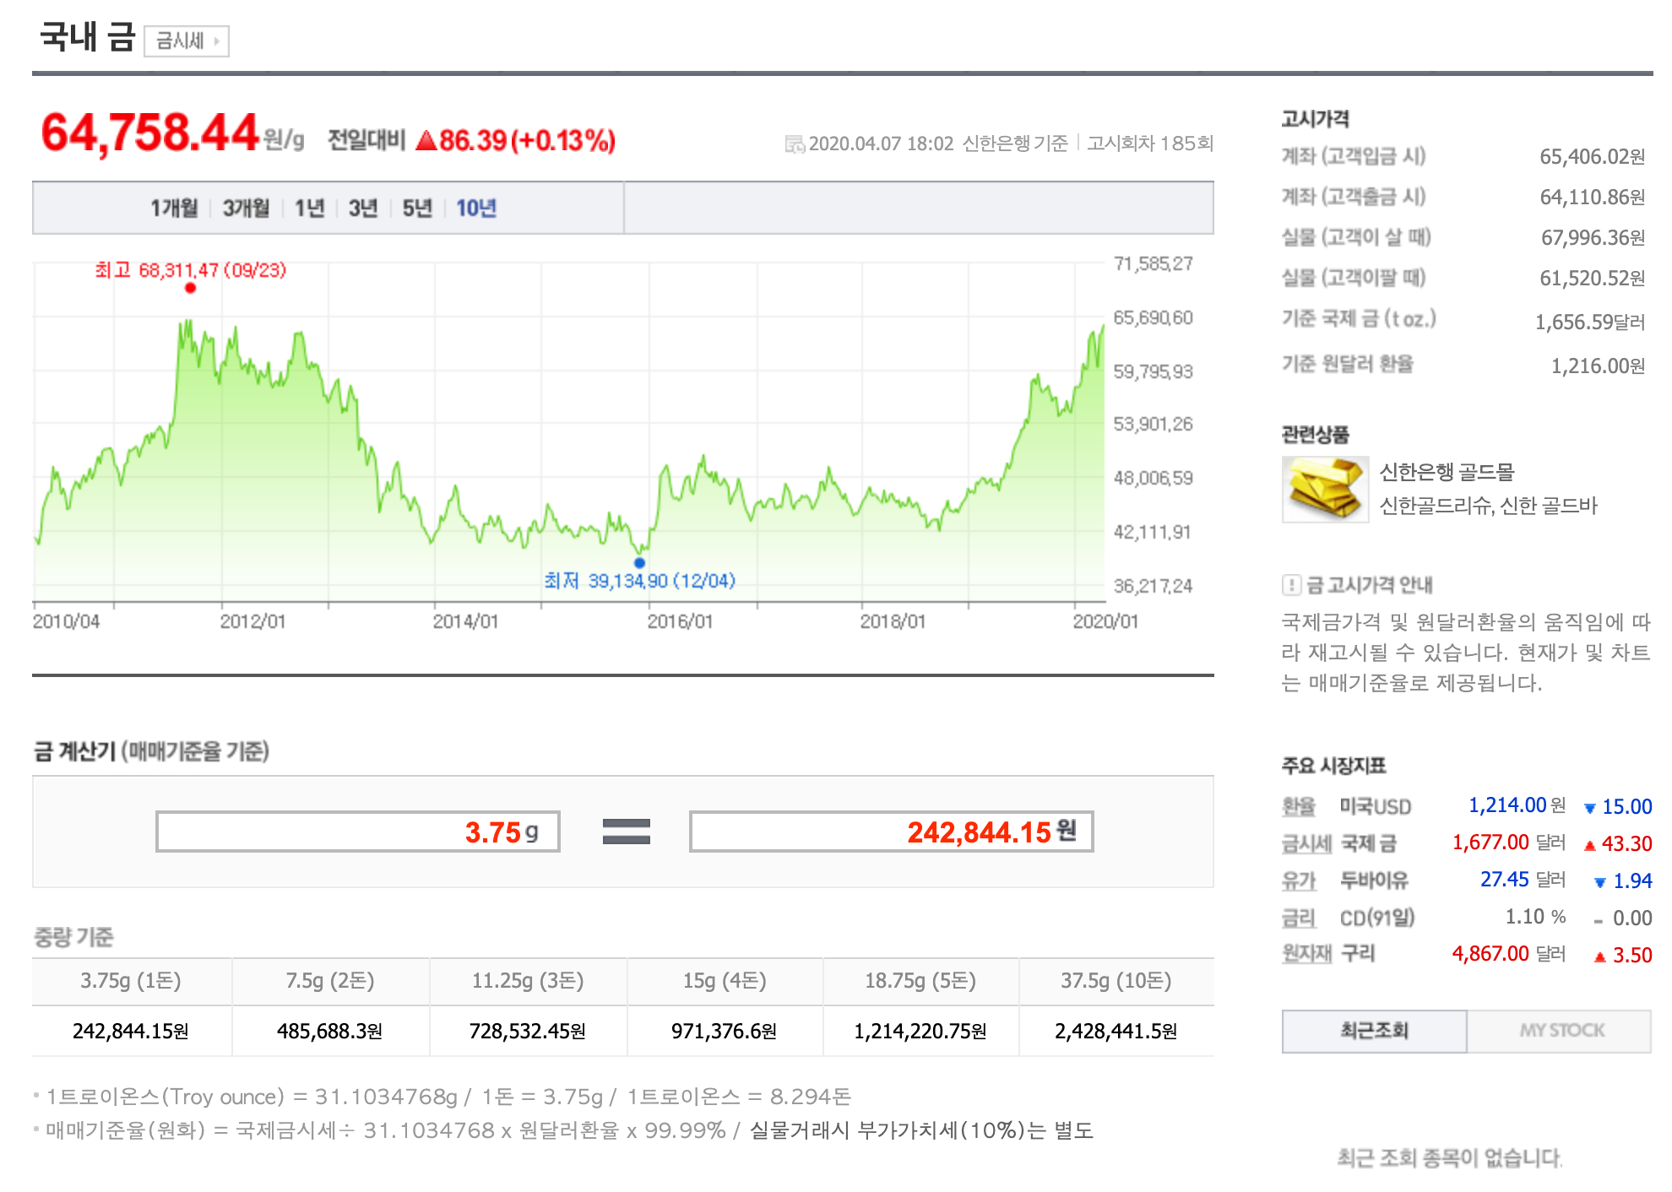Switch to the MY STOCK tab
The height and width of the screenshot is (1192, 1672).
tap(1561, 1031)
